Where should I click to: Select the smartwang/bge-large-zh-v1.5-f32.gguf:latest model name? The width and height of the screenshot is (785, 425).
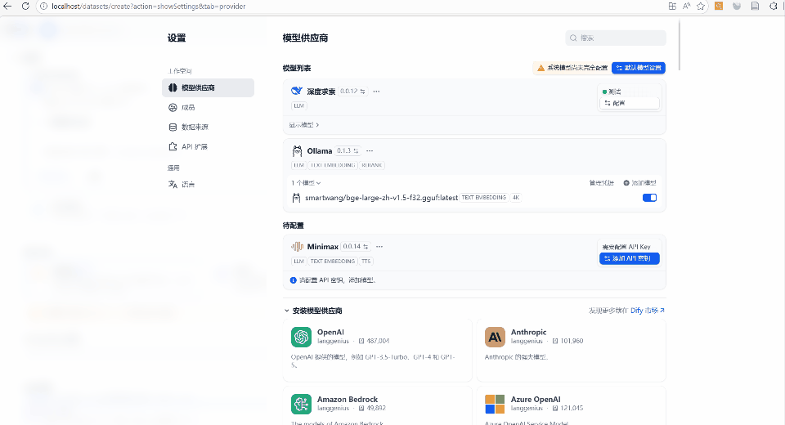pyautogui.click(x=382, y=198)
